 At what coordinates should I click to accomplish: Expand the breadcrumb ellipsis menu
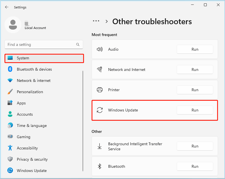[x=96, y=21]
